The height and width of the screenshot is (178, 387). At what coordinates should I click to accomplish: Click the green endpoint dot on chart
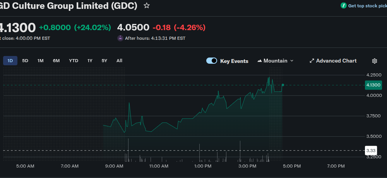pos(283,85)
